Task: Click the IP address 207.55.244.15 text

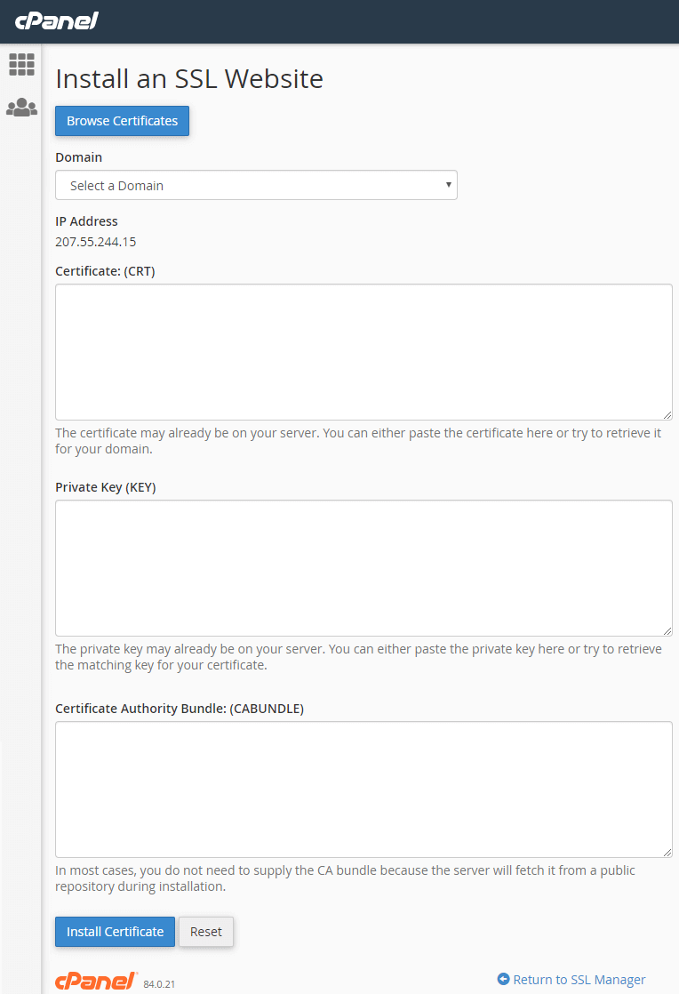Action: [96, 242]
